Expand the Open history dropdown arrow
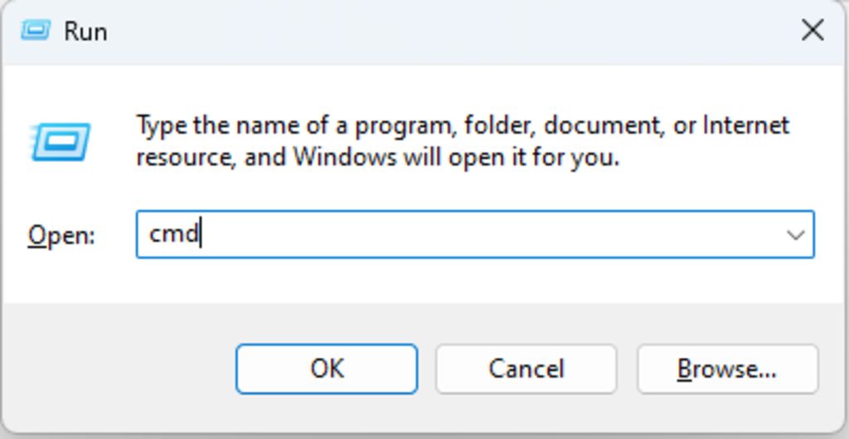This screenshot has width=849, height=439. [x=795, y=234]
